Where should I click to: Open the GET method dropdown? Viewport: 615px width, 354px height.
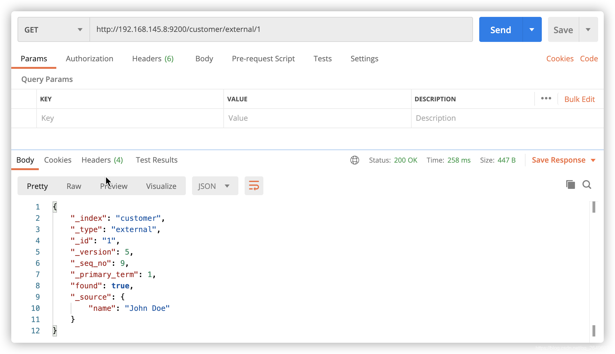pos(53,30)
